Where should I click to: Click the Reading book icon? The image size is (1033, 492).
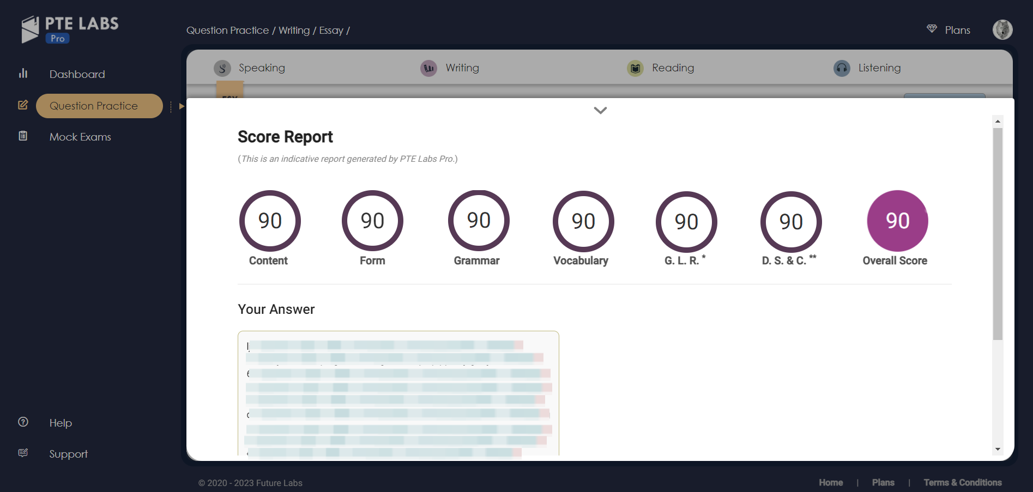coord(635,68)
